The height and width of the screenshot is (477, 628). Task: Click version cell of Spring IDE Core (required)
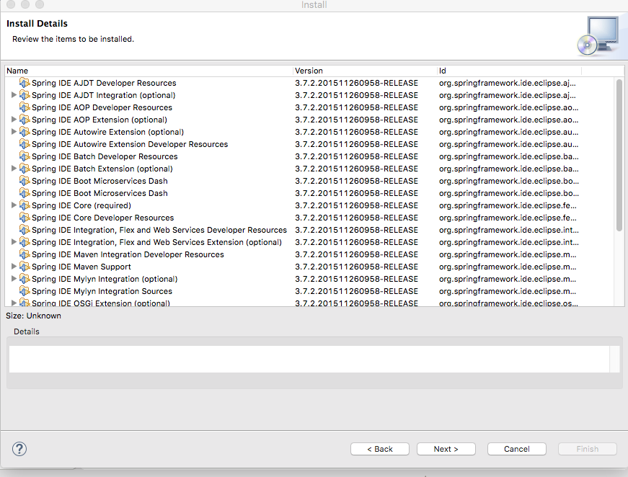356,205
